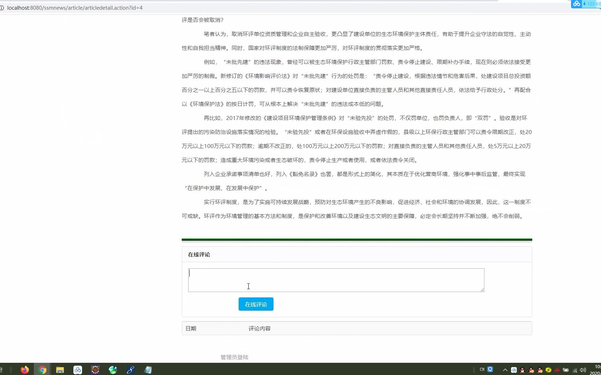Click the red flower tray icon
This screenshot has width=601, height=375.
[x=557, y=370]
